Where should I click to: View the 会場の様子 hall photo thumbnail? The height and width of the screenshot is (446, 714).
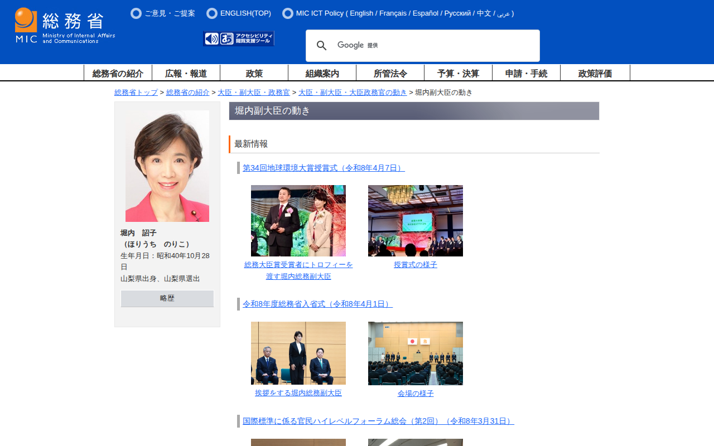(x=416, y=353)
